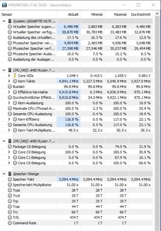Click the Aktuell column header
161x231 pixels.
point(68,14)
